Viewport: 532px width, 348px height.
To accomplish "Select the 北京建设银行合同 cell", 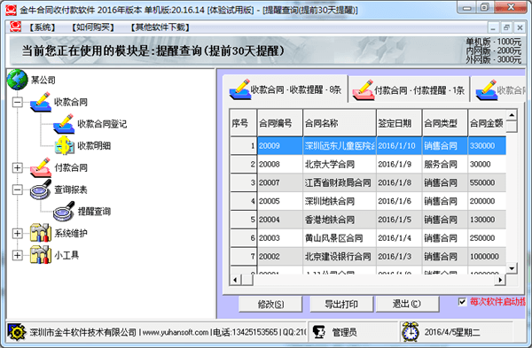I will tap(340, 257).
